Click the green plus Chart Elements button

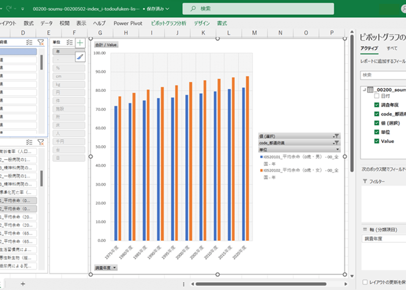tap(80, 43)
